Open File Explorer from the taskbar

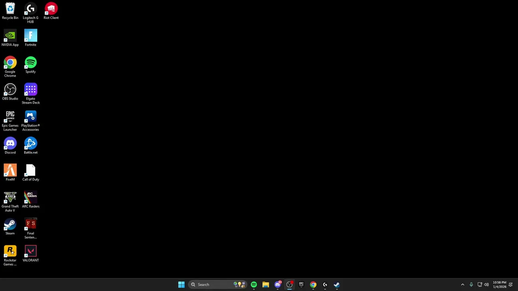tap(265, 285)
